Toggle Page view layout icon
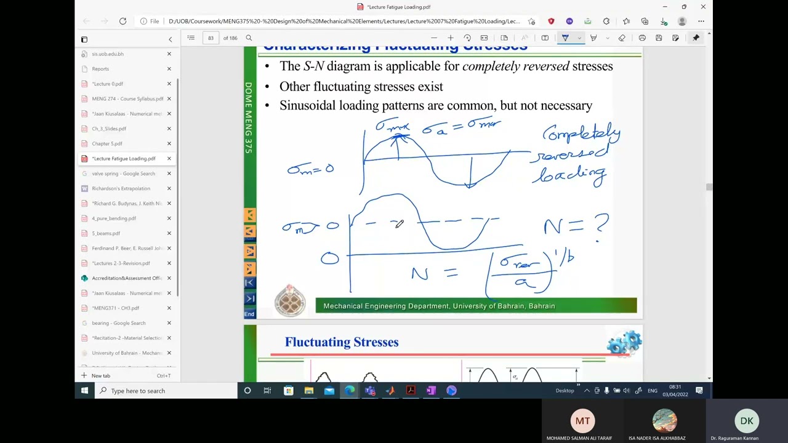The height and width of the screenshot is (443, 788). click(504, 38)
